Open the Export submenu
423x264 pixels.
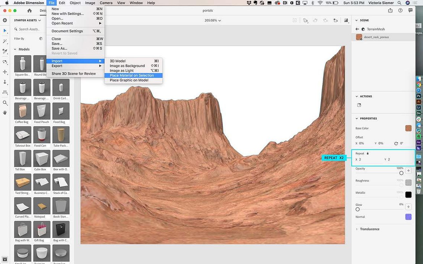pos(75,66)
